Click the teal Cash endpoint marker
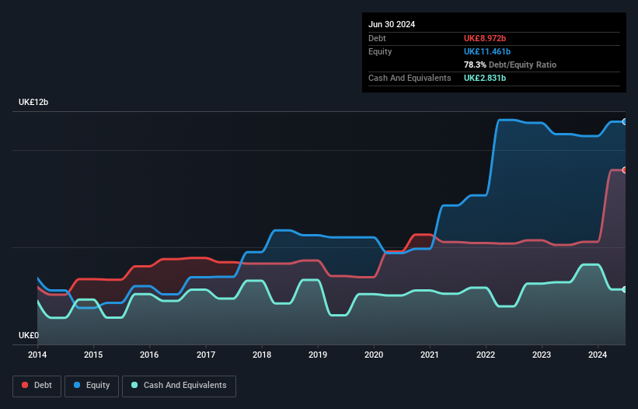 tap(625, 290)
